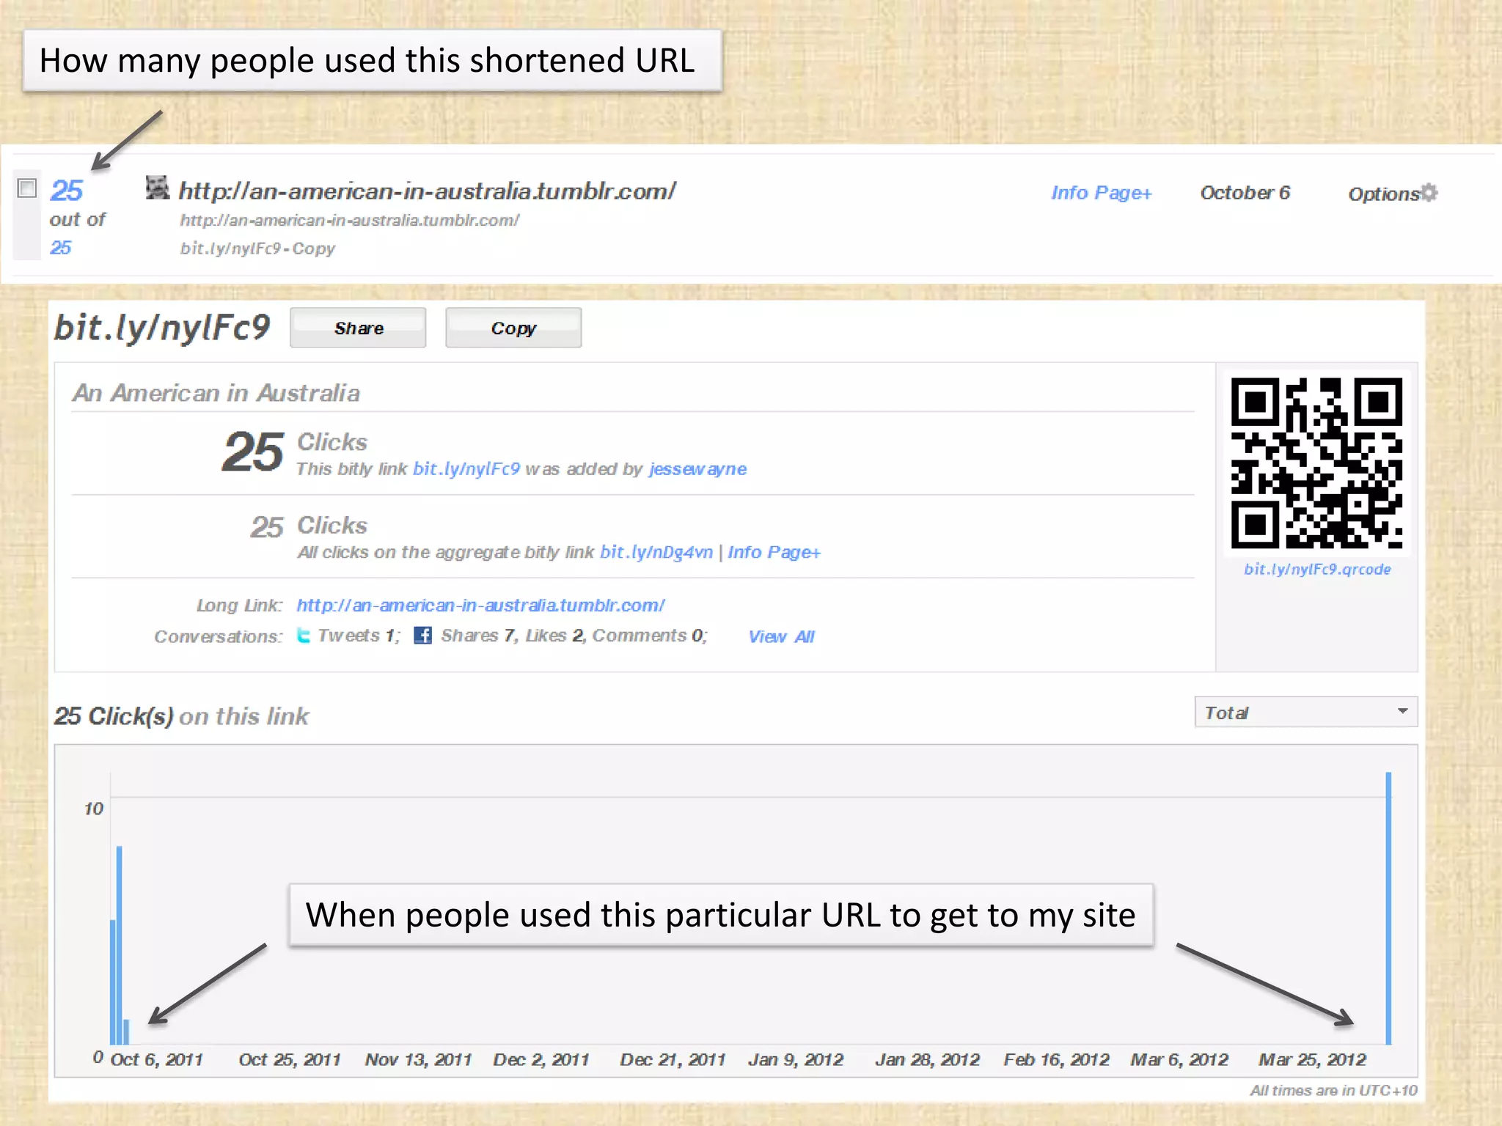Click the bit.ly/nylFc9.qrcode link

coord(1317,570)
